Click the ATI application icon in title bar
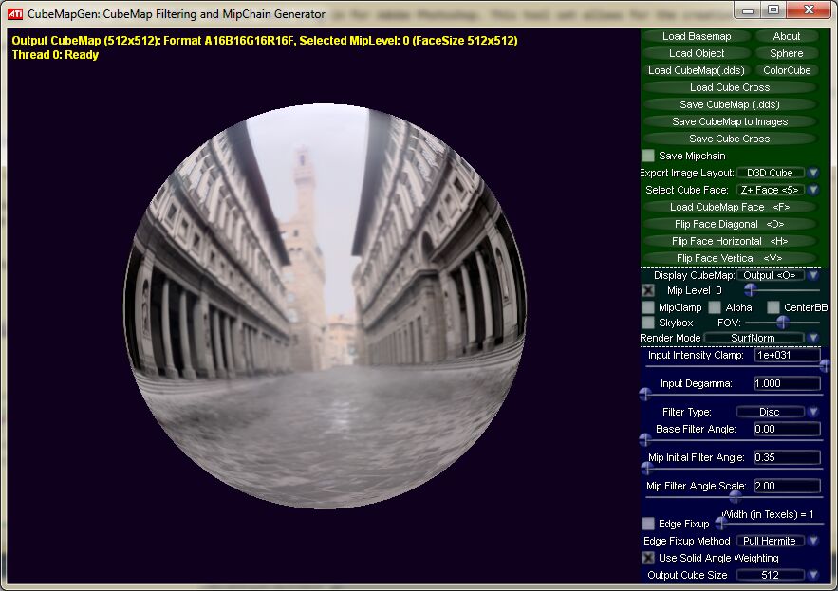838x591 pixels. tap(15, 14)
